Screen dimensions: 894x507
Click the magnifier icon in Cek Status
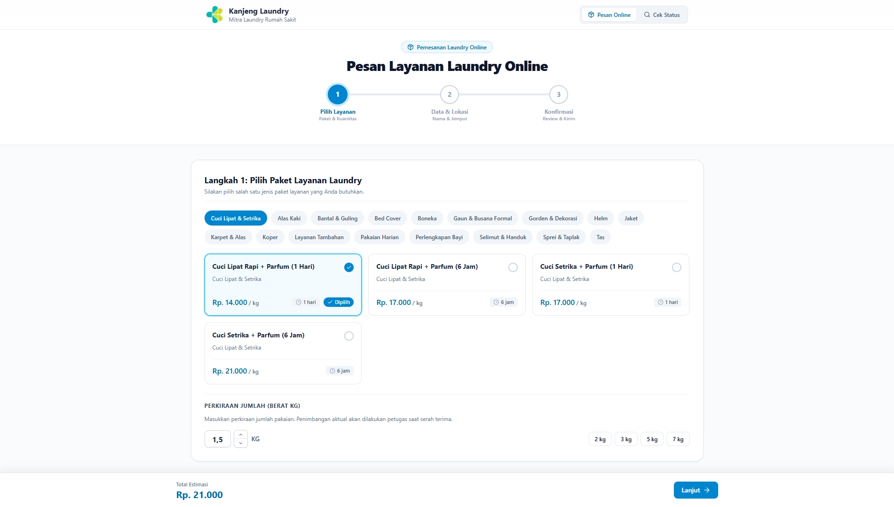pos(647,15)
